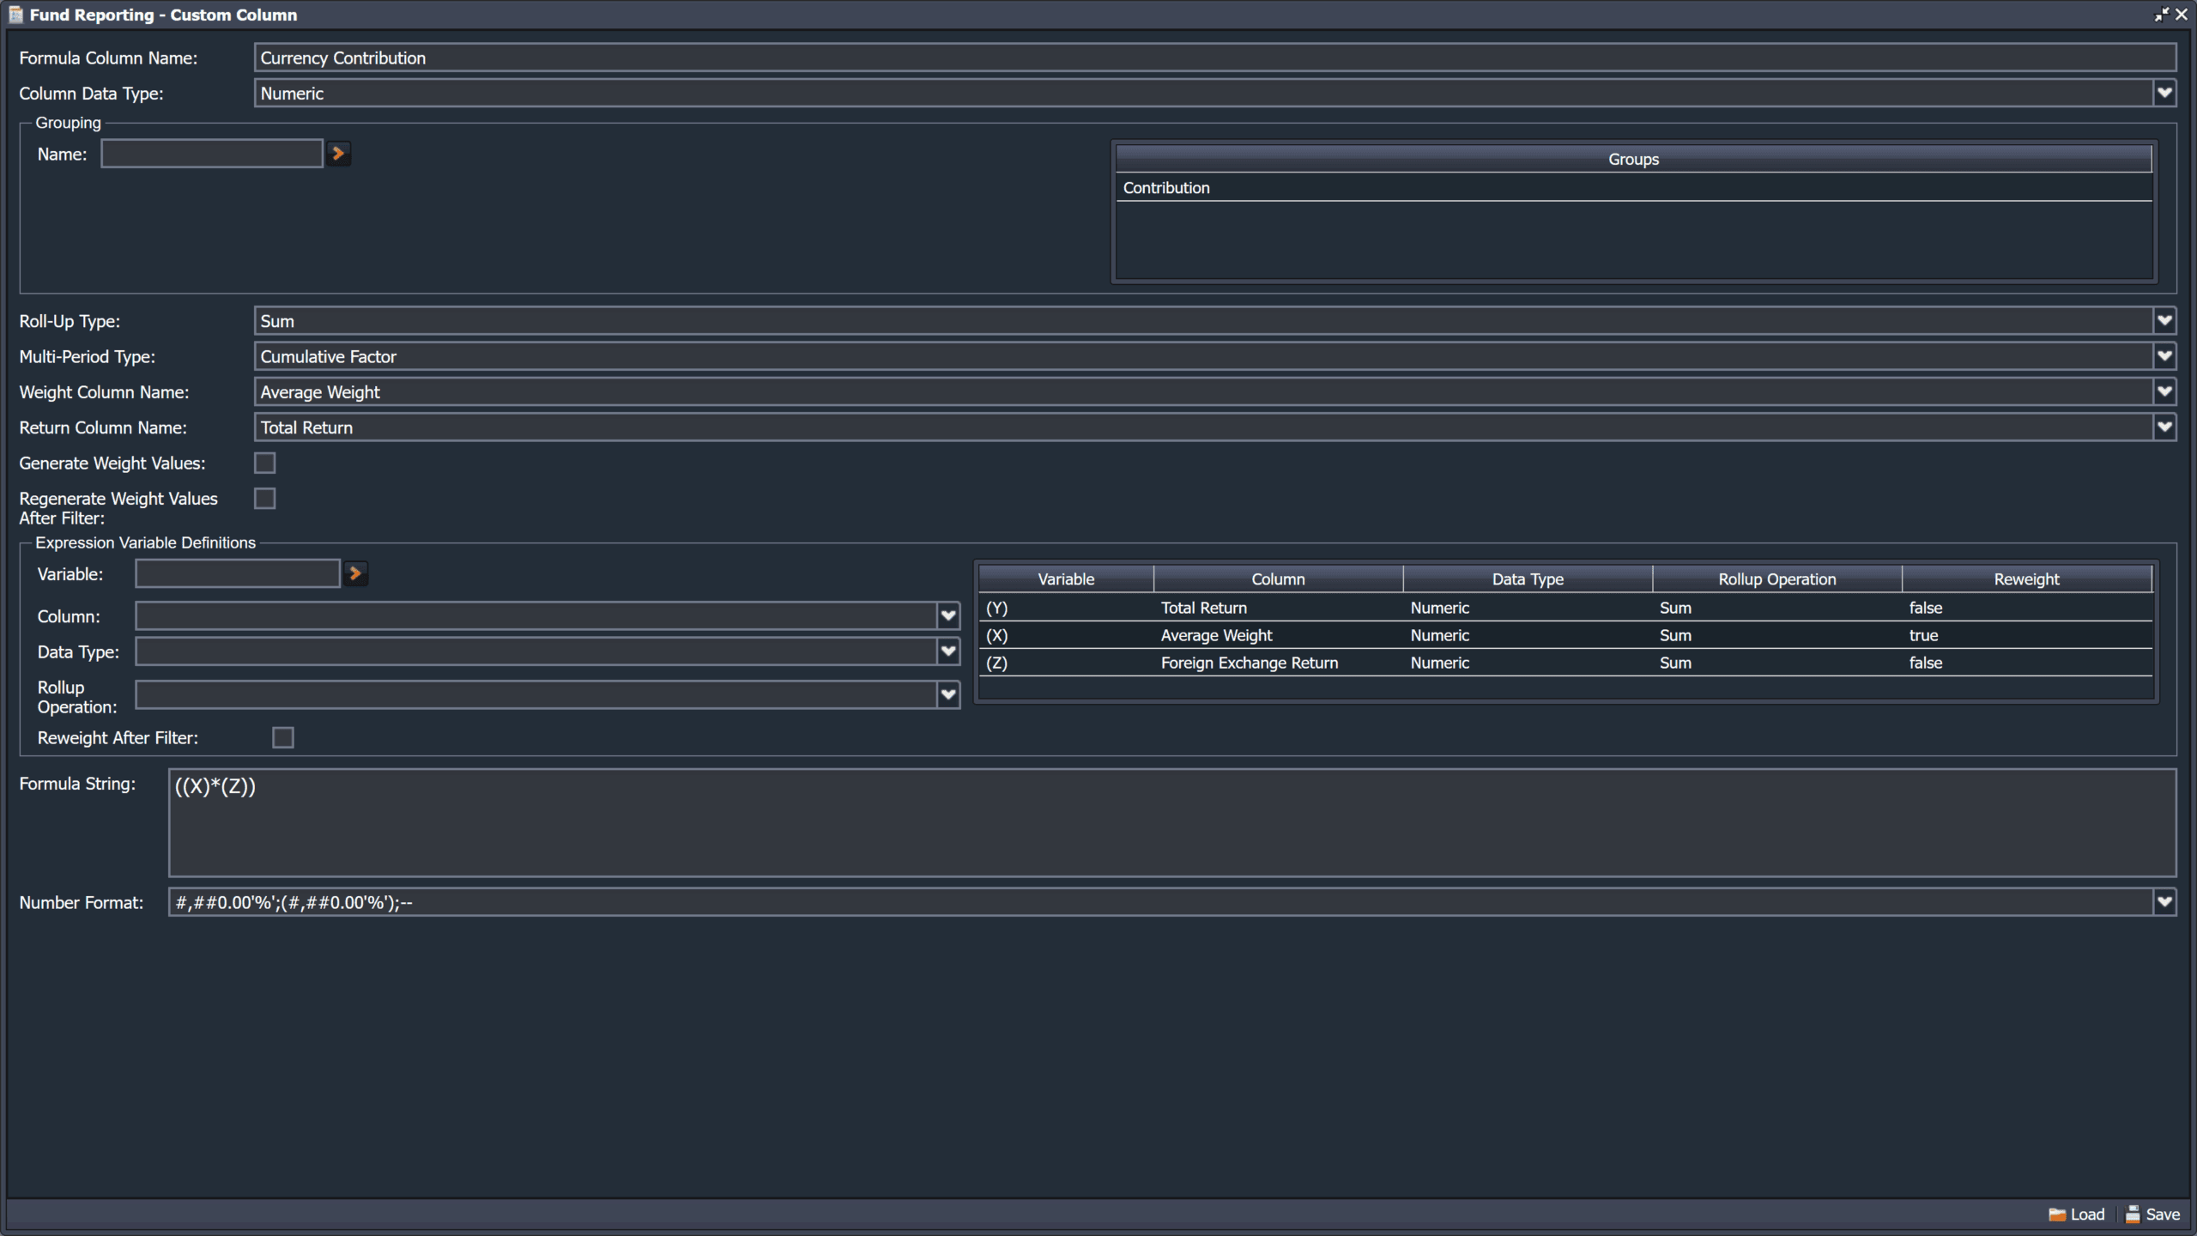Expand the Number Format dropdown

[x=2164, y=902]
